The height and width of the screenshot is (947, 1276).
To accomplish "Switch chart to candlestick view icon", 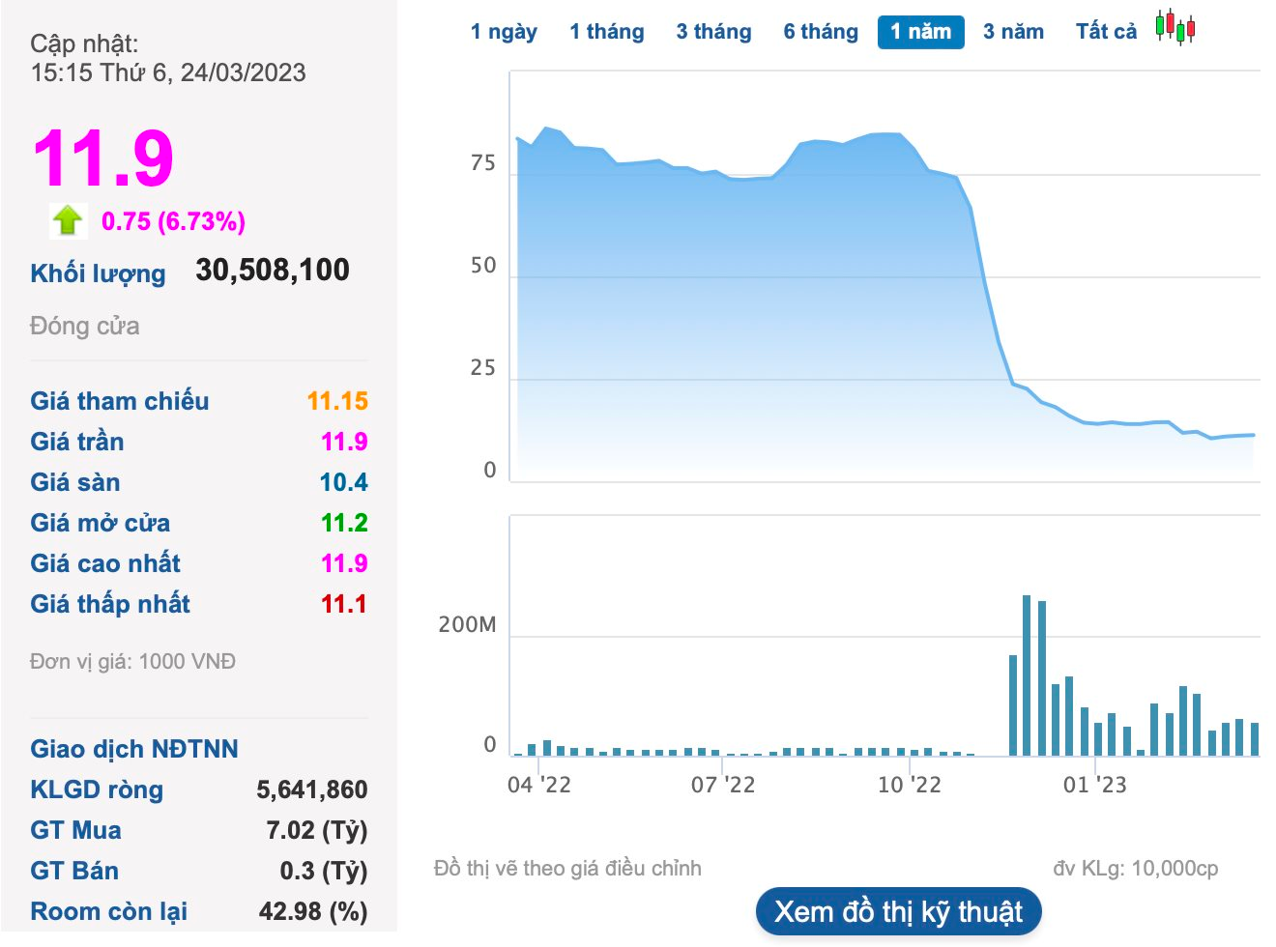I will [x=1175, y=28].
